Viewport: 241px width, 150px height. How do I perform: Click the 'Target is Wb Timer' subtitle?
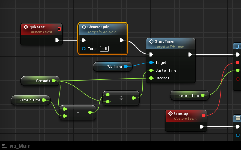click(170, 46)
